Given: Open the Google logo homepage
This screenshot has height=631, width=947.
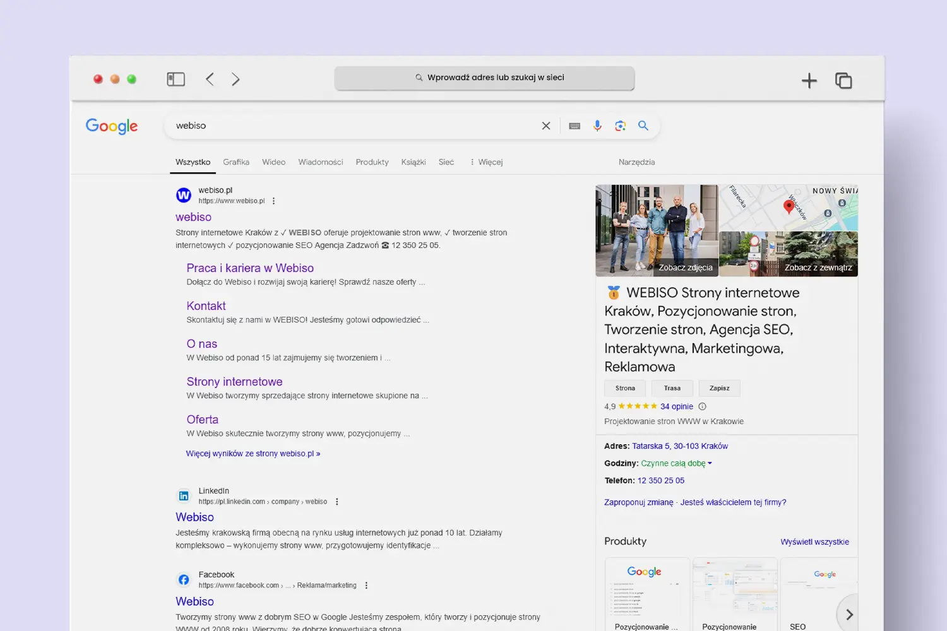Looking at the screenshot, I should coord(112,126).
